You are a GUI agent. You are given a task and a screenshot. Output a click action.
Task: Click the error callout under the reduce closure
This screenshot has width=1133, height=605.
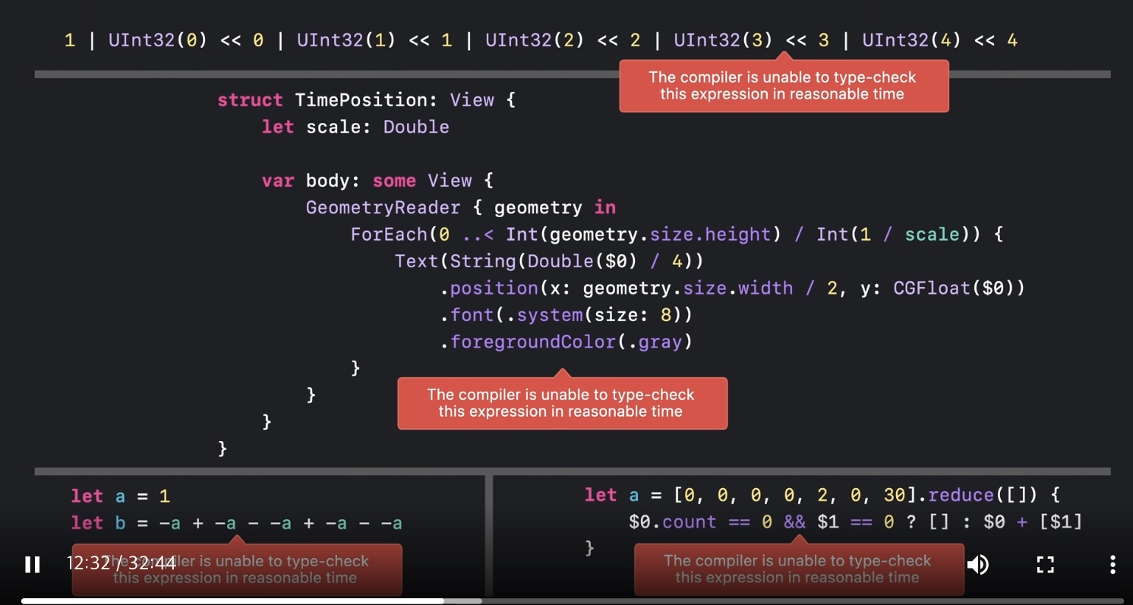click(x=799, y=569)
